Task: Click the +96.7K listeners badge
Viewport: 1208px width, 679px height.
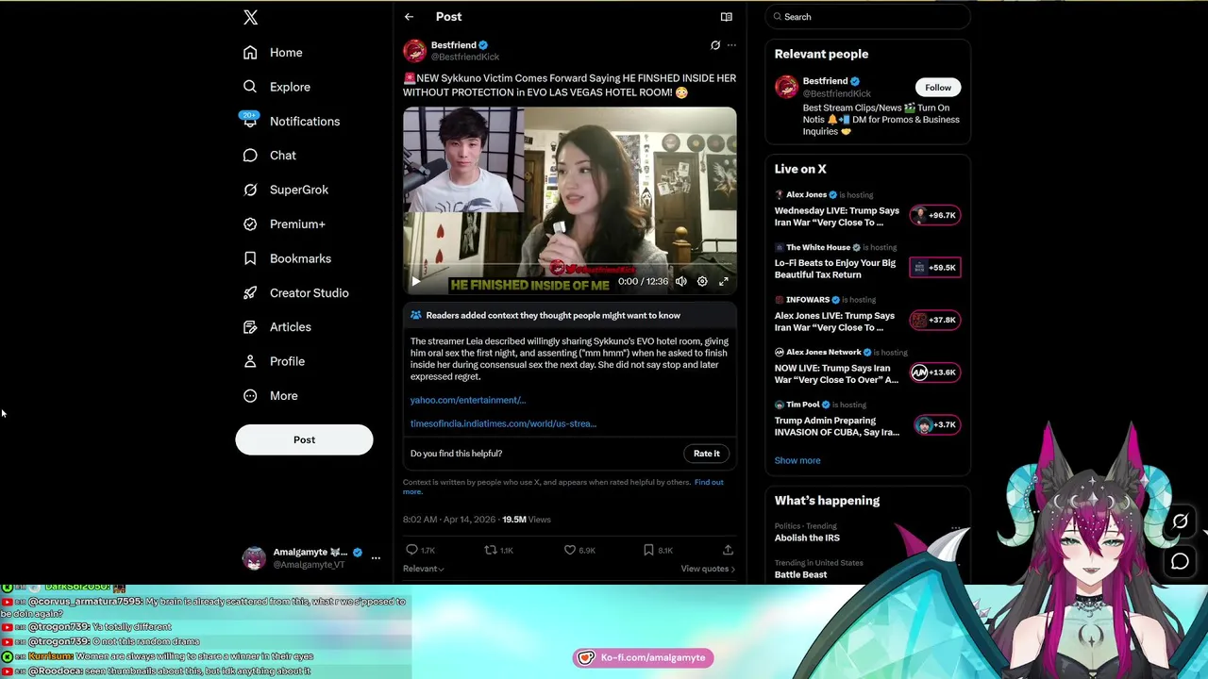Action: click(934, 215)
